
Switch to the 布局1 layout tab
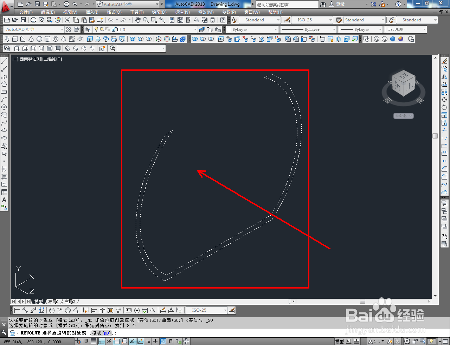pos(53,302)
